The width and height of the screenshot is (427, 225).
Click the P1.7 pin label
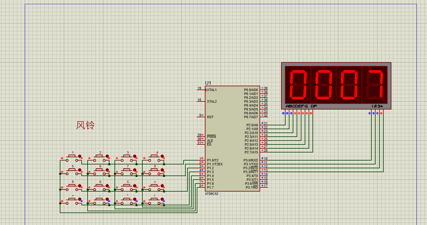tap(210, 187)
